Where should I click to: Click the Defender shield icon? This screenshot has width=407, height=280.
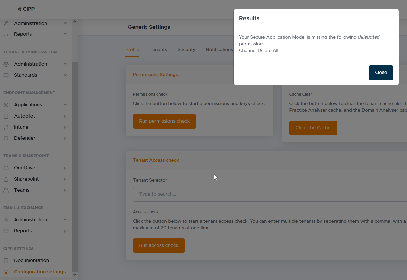(5, 138)
